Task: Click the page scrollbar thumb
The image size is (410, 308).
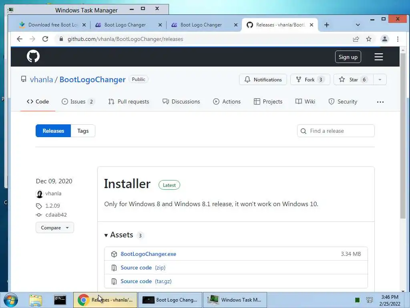Action: coord(403,136)
